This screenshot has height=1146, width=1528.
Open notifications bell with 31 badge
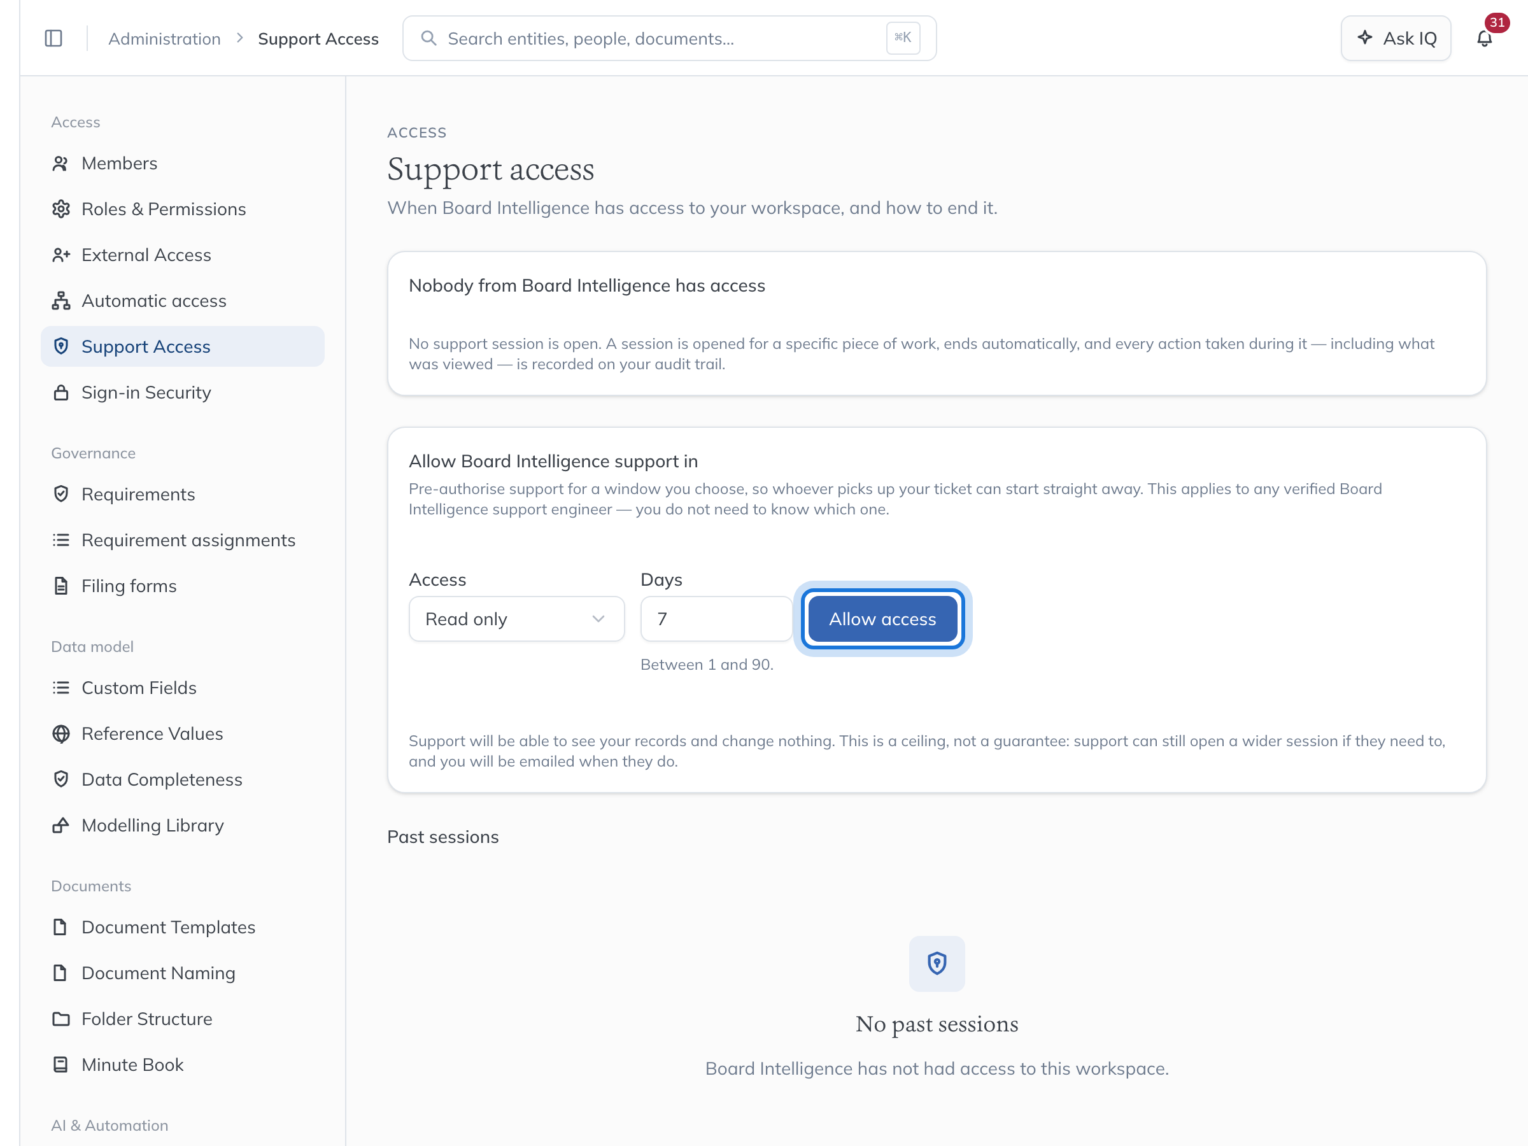click(x=1485, y=38)
